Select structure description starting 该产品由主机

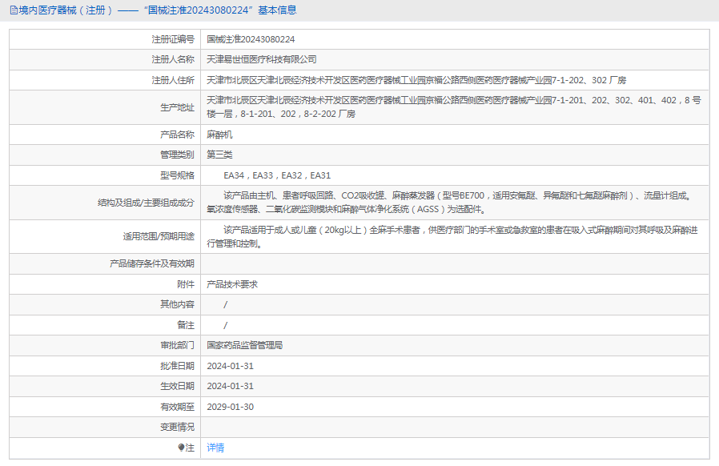[449, 203]
